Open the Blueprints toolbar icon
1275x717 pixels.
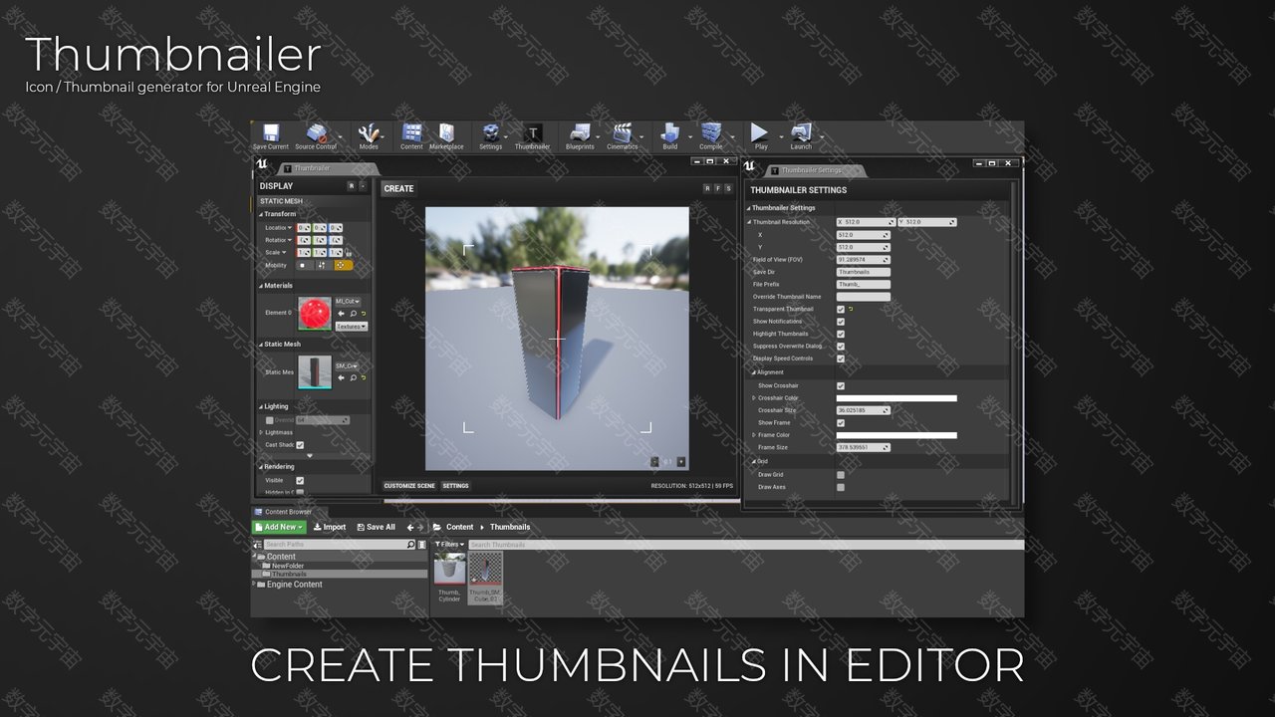579,134
